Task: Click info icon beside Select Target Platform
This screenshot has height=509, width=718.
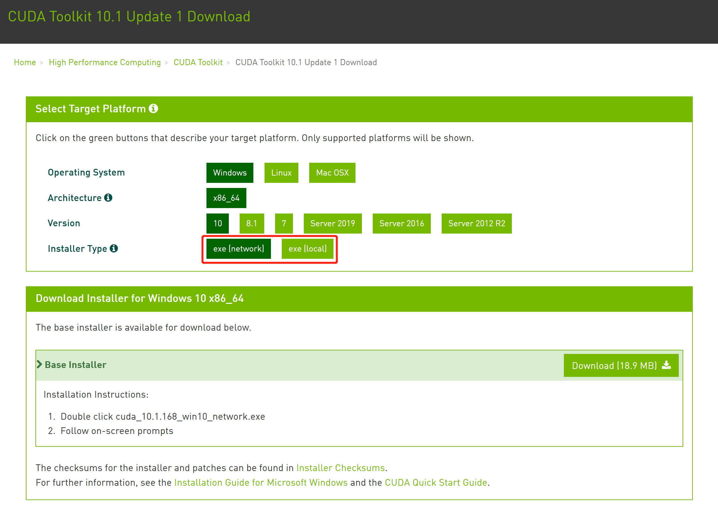Action: tap(153, 109)
